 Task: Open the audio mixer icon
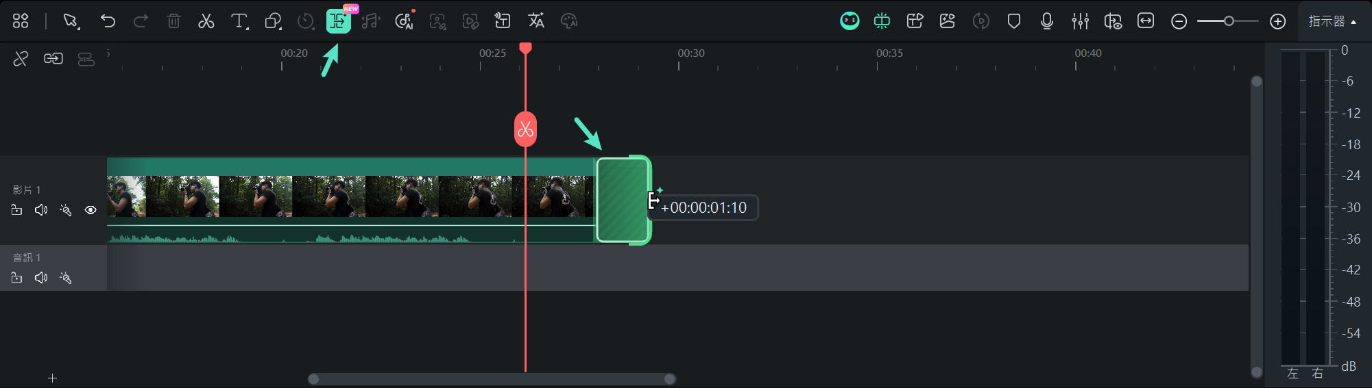[x=1080, y=21]
